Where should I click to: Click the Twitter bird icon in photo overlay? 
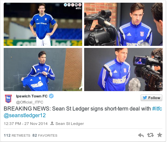pos(65,5)
